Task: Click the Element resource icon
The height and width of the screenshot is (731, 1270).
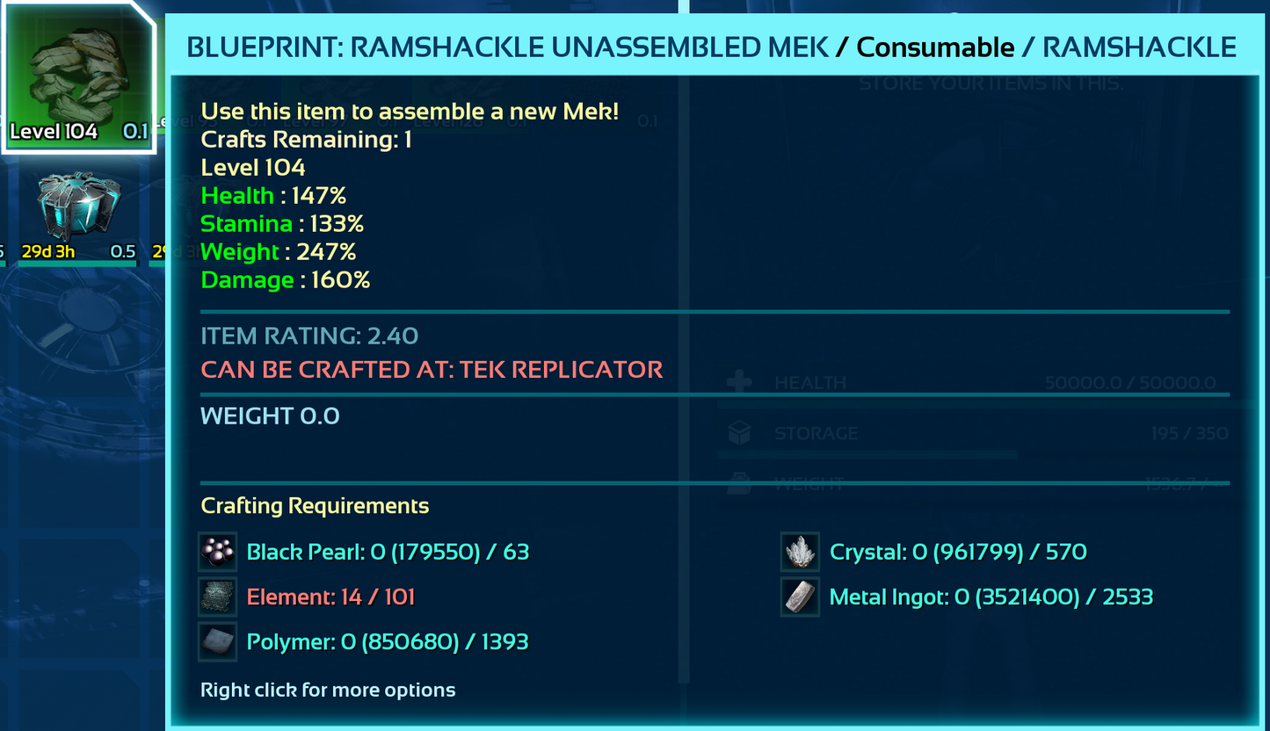Action: 217,597
